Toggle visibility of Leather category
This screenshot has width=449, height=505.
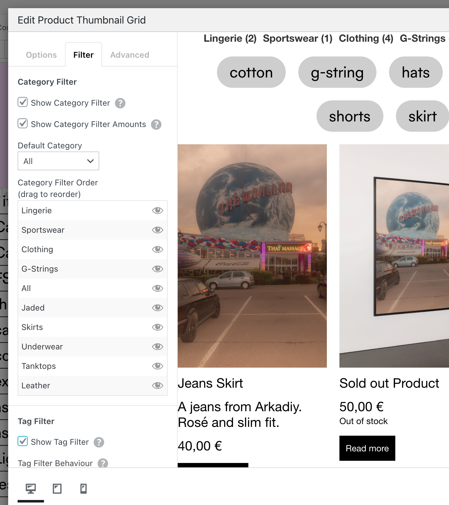pos(157,385)
